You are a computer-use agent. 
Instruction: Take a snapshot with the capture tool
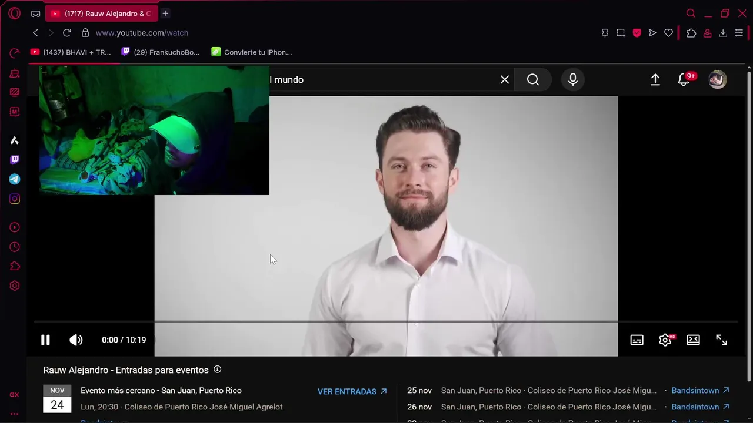click(621, 33)
